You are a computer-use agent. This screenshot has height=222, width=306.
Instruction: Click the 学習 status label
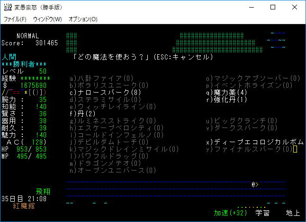(x=262, y=213)
